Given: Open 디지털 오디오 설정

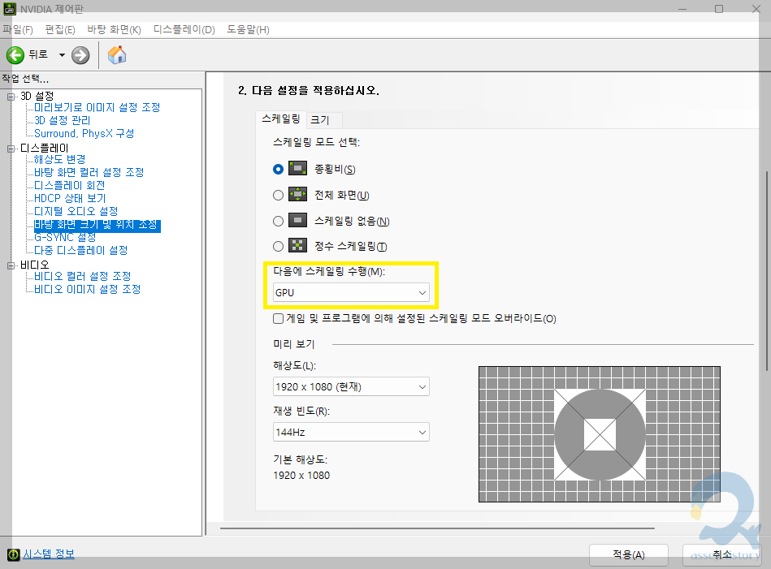Looking at the screenshot, I should click(x=76, y=211).
